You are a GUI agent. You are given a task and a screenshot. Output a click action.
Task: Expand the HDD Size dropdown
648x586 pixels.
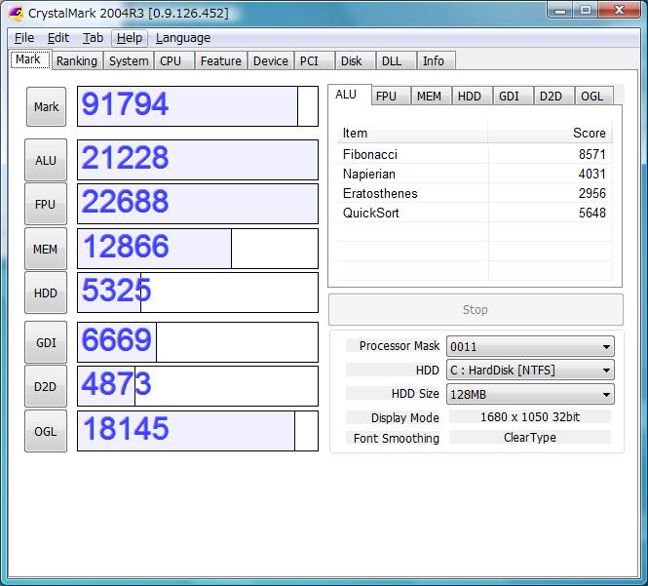coord(530,394)
